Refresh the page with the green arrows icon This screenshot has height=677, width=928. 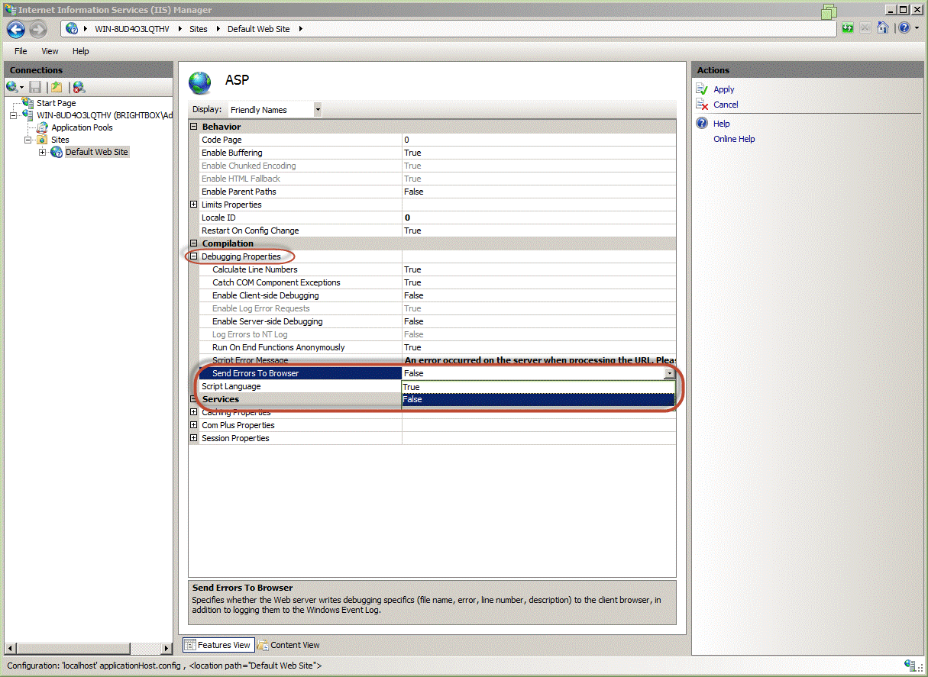(x=848, y=28)
